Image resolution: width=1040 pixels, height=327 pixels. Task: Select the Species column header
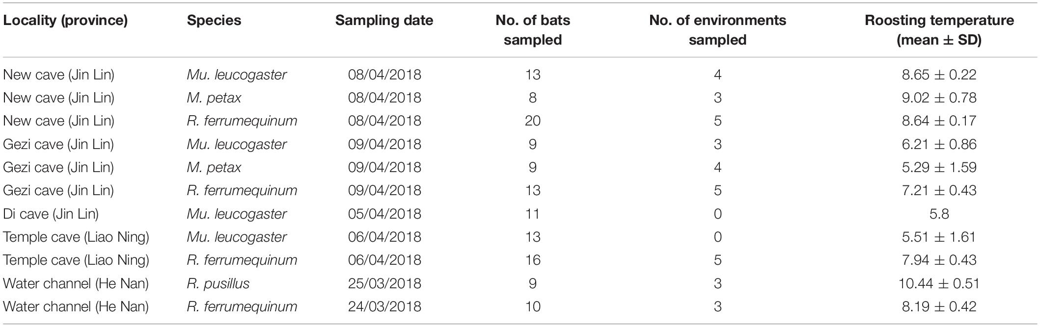pyautogui.click(x=214, y=21)
